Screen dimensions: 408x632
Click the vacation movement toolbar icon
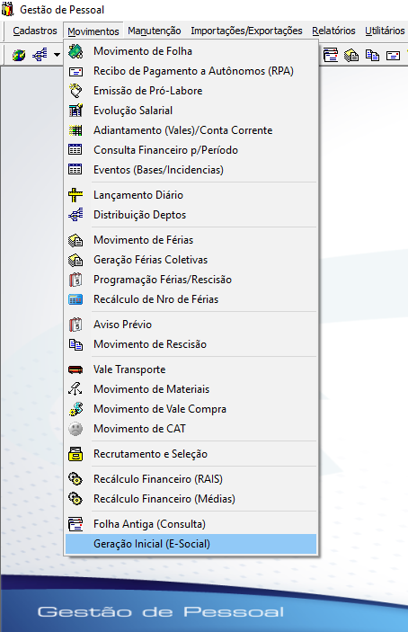pyautogui.click(x=351, y=55)
